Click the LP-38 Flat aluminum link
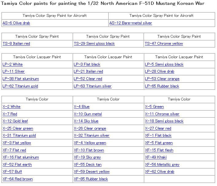The height and width of the screenshot is (186, 217). 21,79
